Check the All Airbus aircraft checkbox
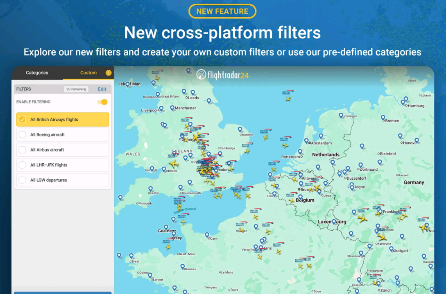The width and height of the screenshot is (446, 294). coord(22,150)
